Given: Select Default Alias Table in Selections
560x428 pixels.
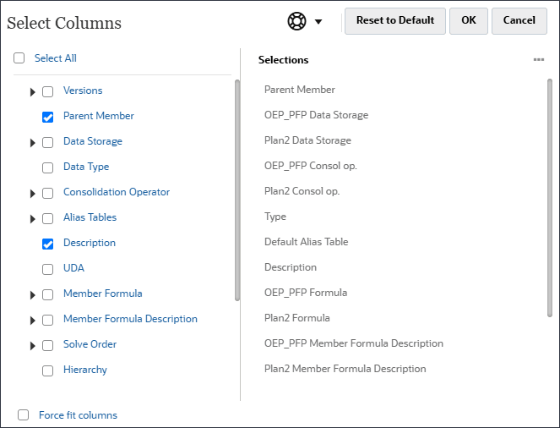Looking at the screenshot, I should (306, 242).
